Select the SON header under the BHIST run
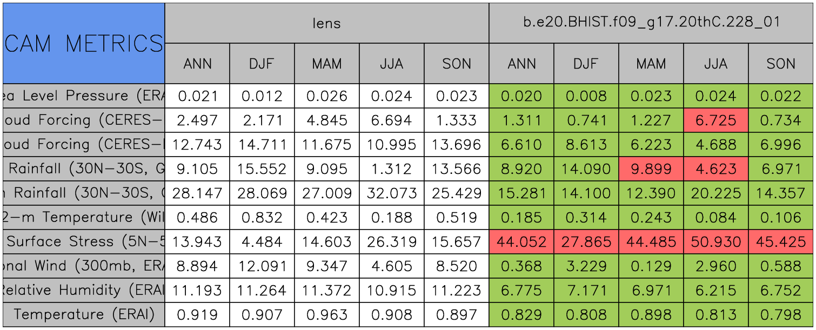 pos(781,64)
